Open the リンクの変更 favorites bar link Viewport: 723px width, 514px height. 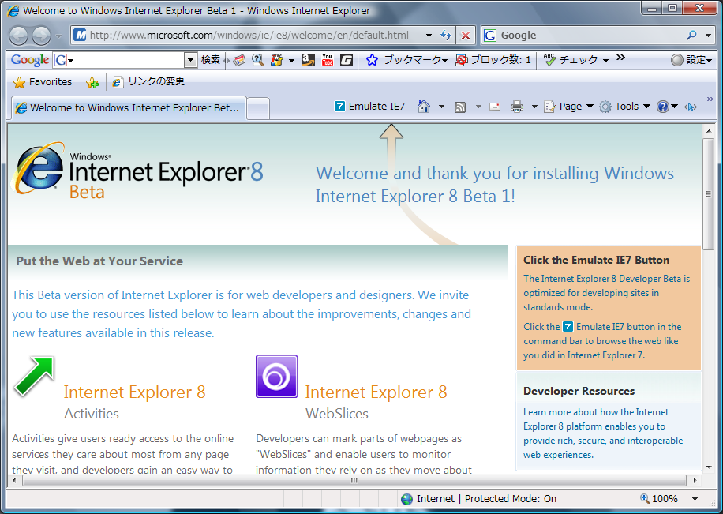pos(148,81)
